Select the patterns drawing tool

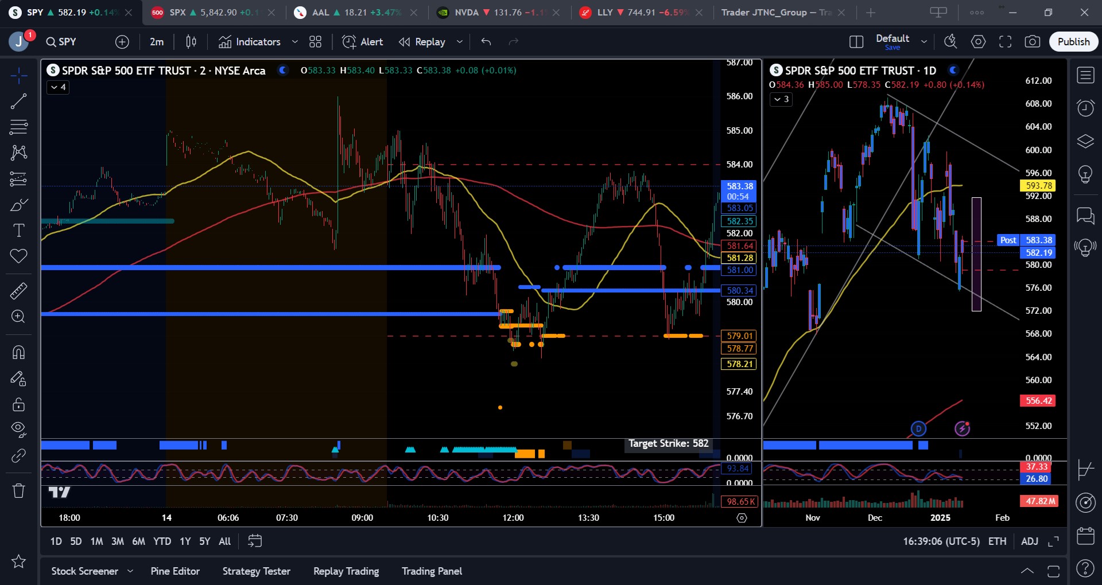coord(18,152)
